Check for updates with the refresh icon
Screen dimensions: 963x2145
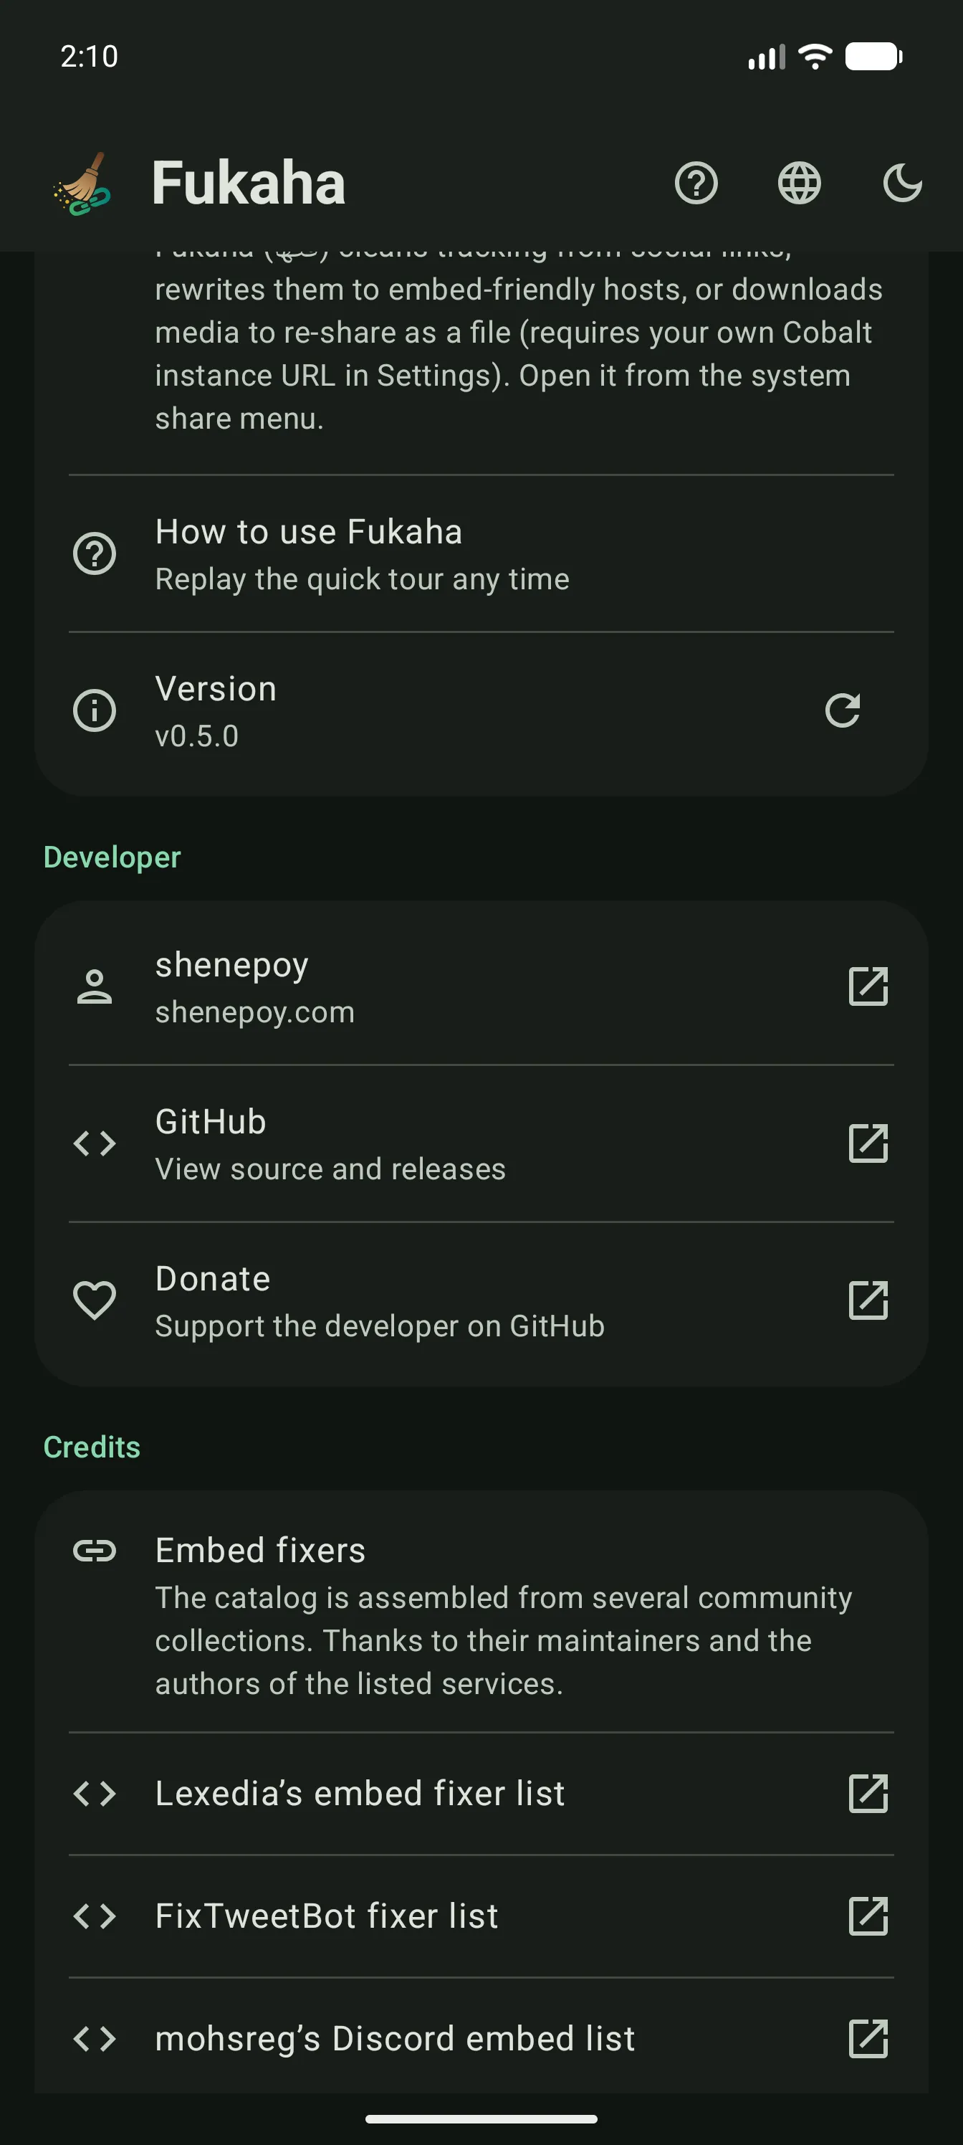pos(843,710)
